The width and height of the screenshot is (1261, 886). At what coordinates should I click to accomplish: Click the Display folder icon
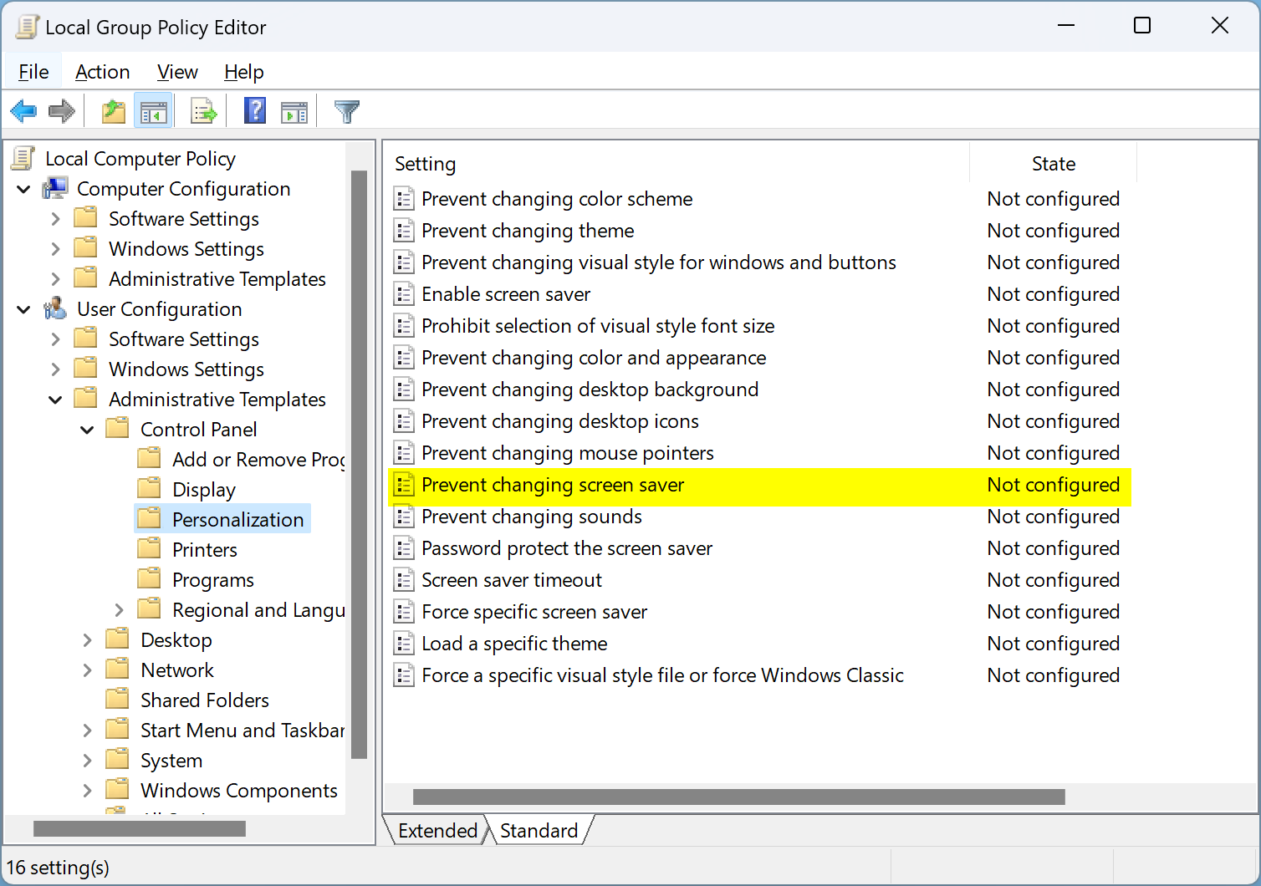pos(150,488)
